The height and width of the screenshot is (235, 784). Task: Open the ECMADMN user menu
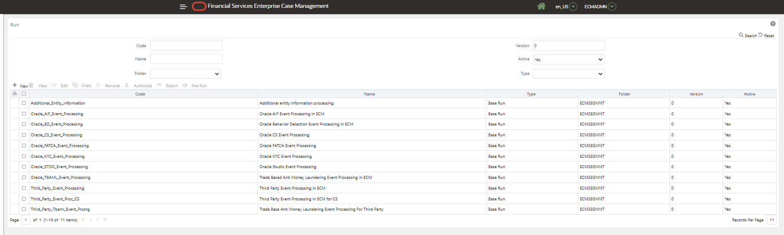(x=612, y=7)
